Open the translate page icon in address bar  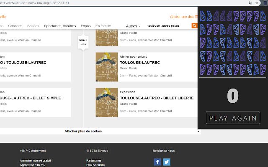[x=250, y=3]
